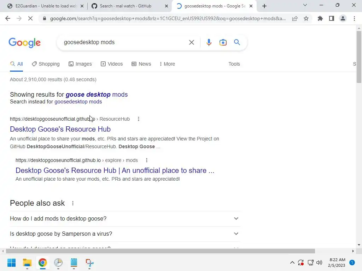362x271 pixels.
Task: Open the Notepad taskbar icon
Action: pos(74,263)
